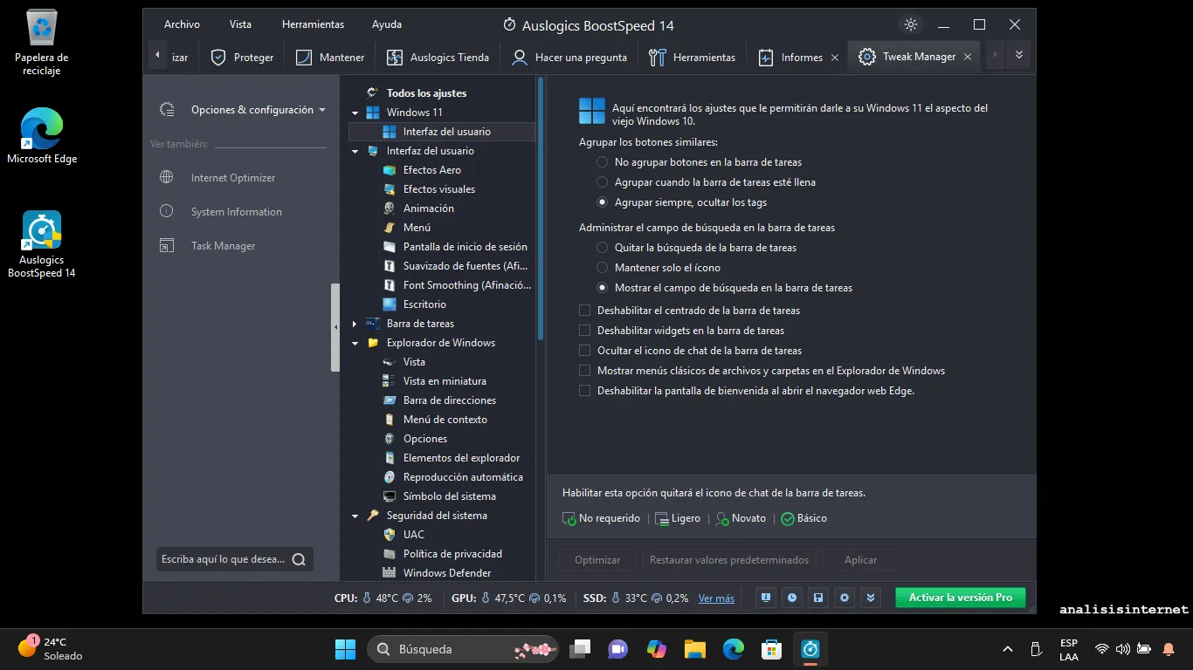Image resolution: width=1193 pixels, height=670 pixels.
Task: Click Restaurar valores predeterminados button
Action: pyautogui.click(x=729, y=560)
